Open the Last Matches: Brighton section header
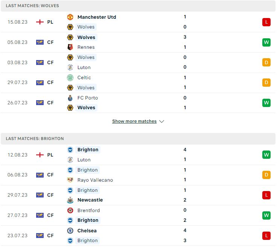280x247 pixels. coord(138,139)
